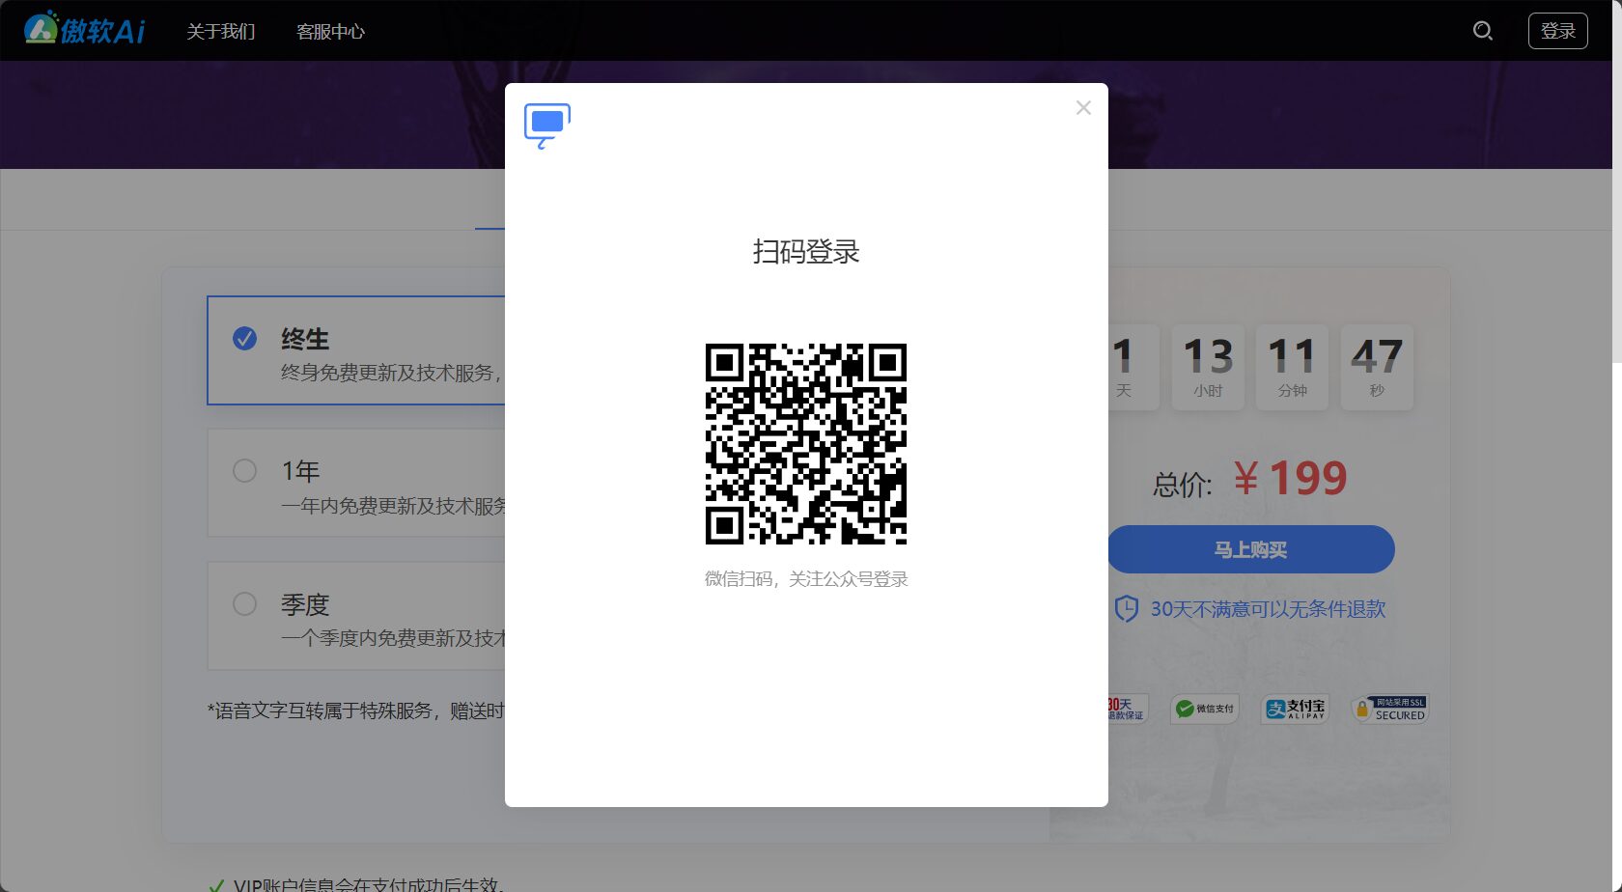This screenshot has height=892, width=1622.
Task: Click the 扫码登录 heading
Action: point(806,252)
